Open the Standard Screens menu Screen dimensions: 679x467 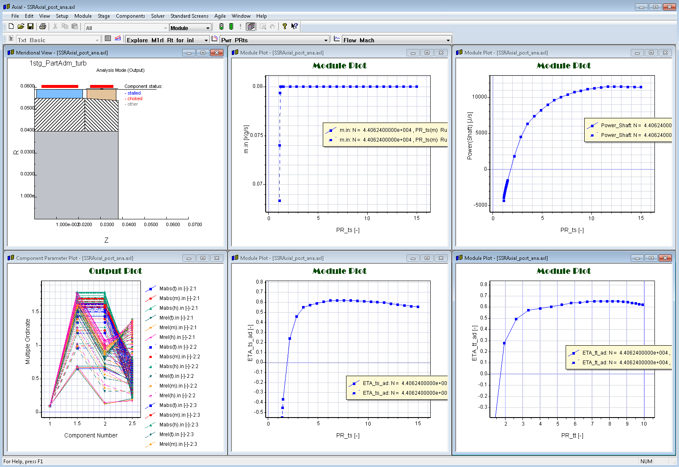[189, 16]
